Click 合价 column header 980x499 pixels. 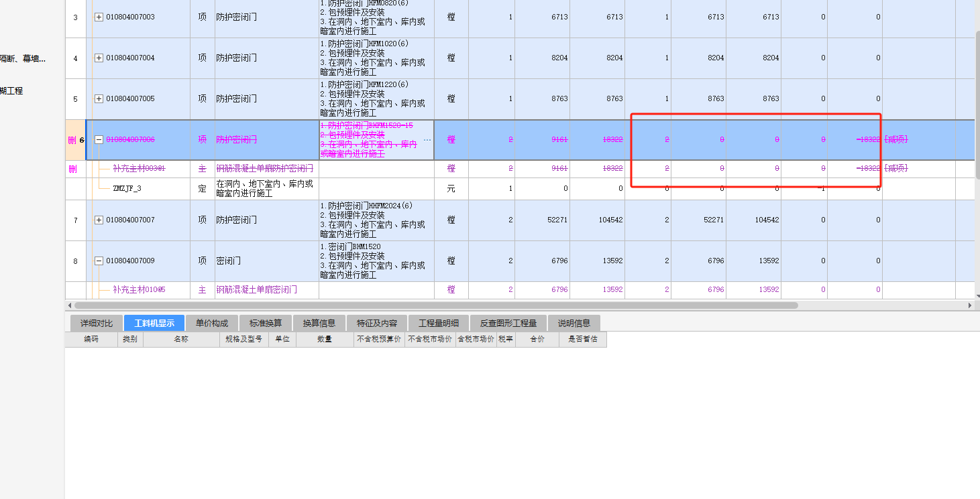point(537,340)
